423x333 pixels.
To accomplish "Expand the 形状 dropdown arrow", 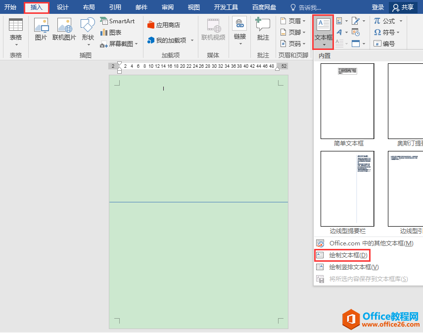I will pyautogui.click(x=89, y=45).
